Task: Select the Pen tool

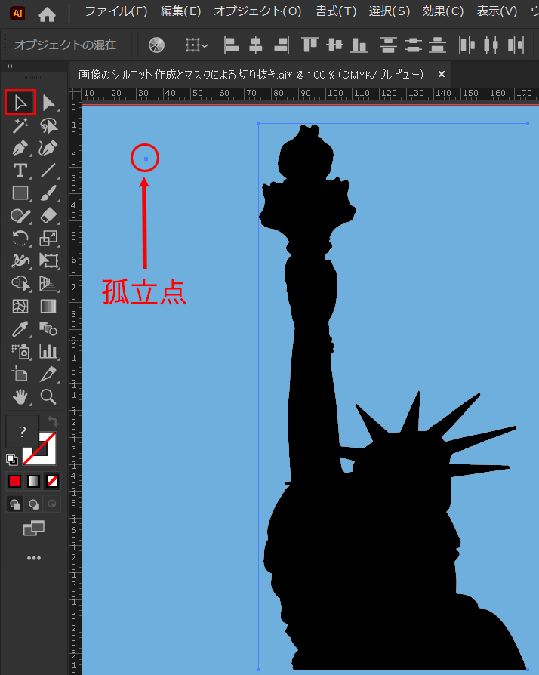Action: (x=20, y=148)
